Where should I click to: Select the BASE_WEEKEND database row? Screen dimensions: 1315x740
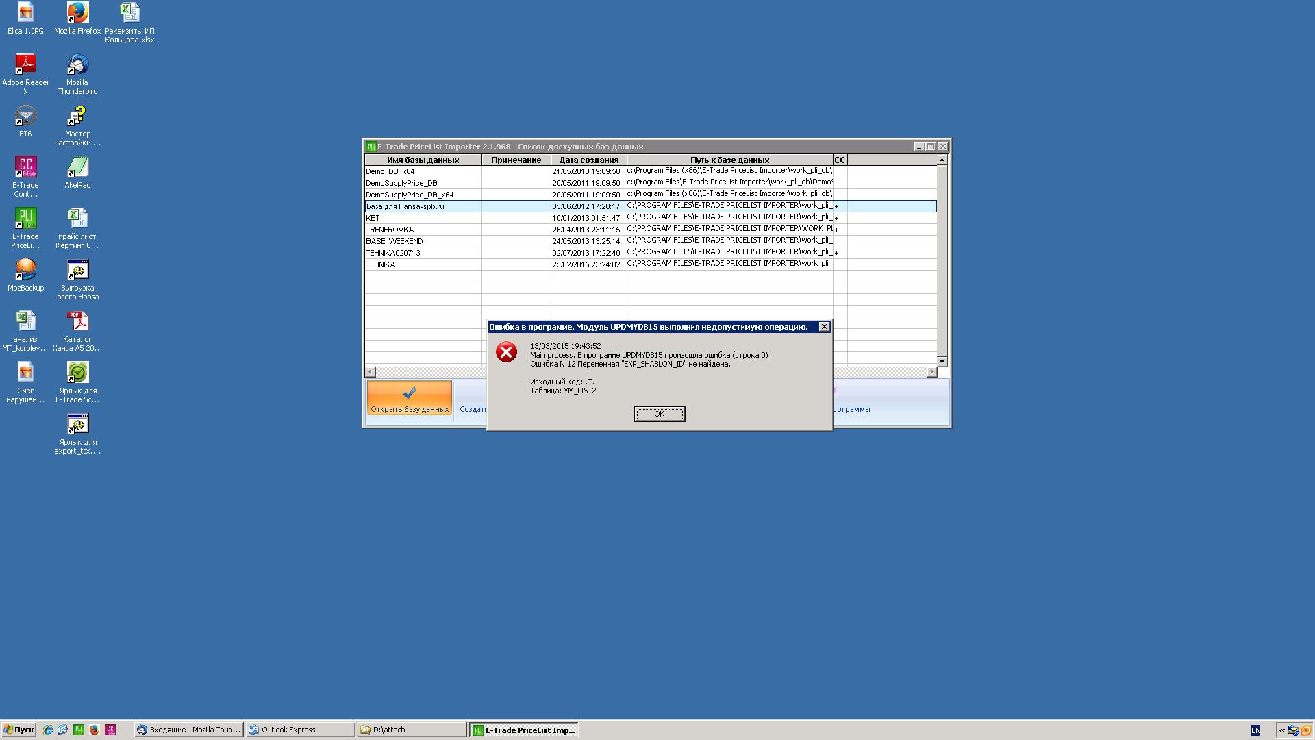click(x=651, y=241)
